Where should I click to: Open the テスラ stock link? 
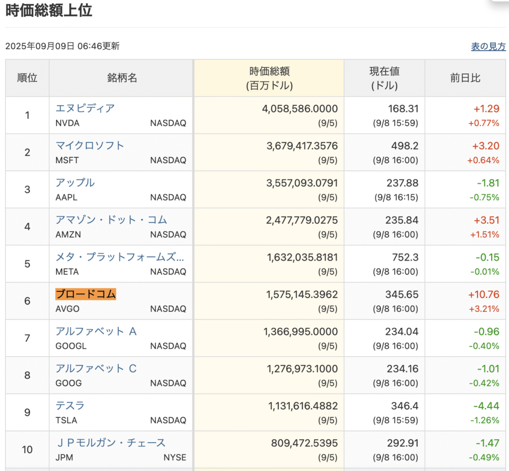click(x=70, y=405)
